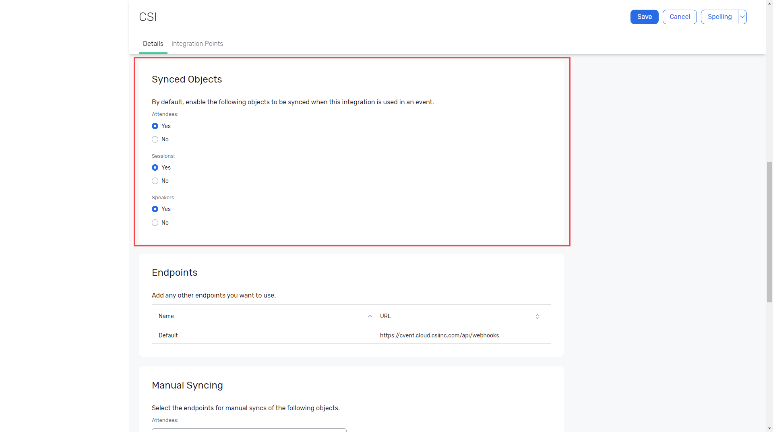Click the Name column header
This screenshot has width=773, height=432.
coord(166,316)
